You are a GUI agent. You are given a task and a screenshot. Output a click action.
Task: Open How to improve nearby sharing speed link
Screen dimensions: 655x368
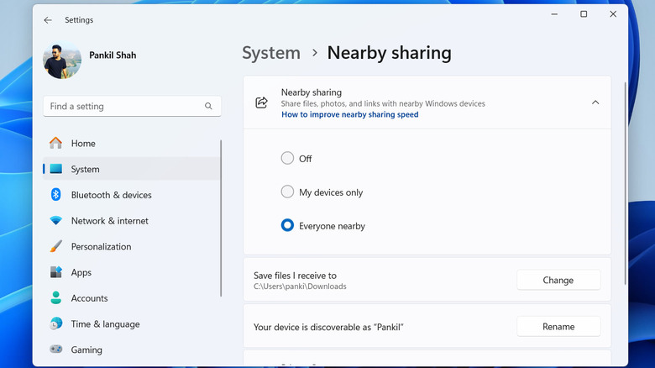tap(349, 115)
